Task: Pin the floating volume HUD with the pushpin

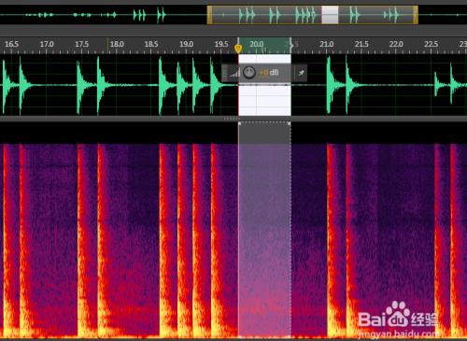Action: coord(301,73)
